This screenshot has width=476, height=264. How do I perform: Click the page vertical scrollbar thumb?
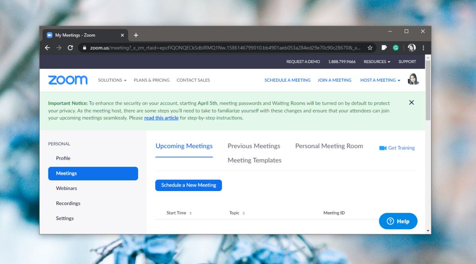[428, 90]
